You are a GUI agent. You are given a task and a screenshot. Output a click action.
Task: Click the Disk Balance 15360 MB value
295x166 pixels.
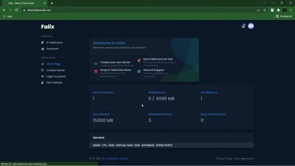tap(103, 120)
